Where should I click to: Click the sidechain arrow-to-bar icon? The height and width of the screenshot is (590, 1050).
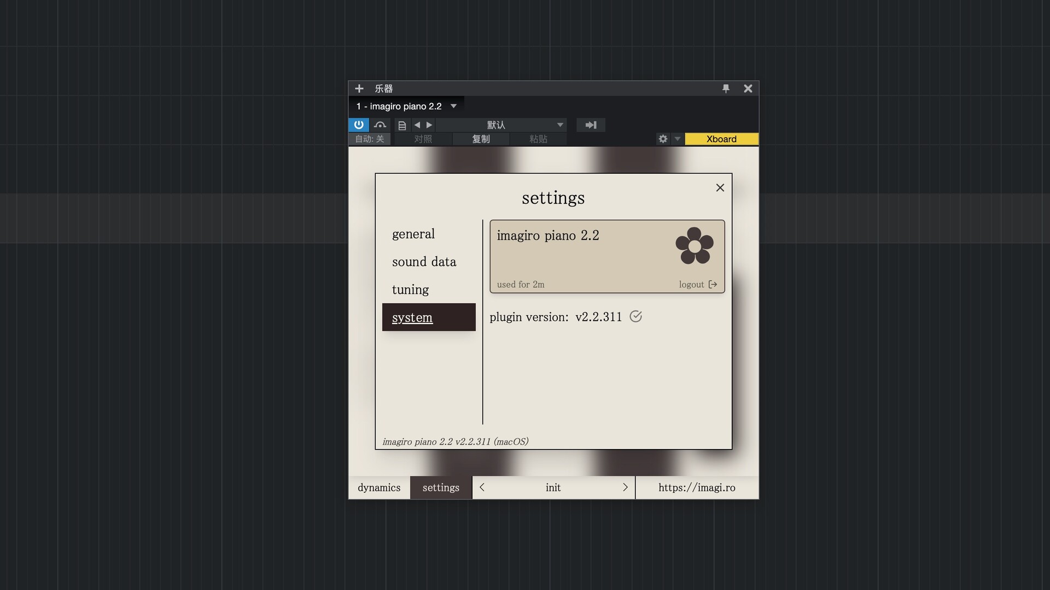pyautogui.click(x=591, y=125)
